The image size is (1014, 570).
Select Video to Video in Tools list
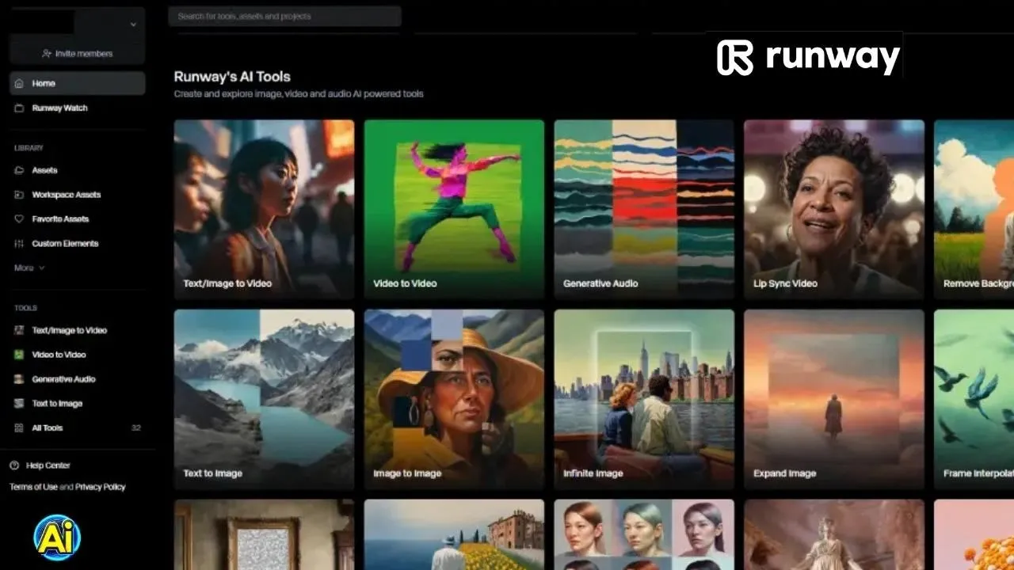point(59,355)
